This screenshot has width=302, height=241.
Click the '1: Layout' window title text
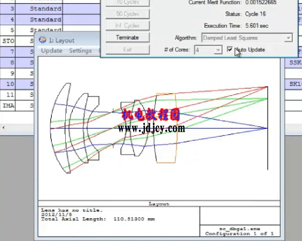pos(62,40)
